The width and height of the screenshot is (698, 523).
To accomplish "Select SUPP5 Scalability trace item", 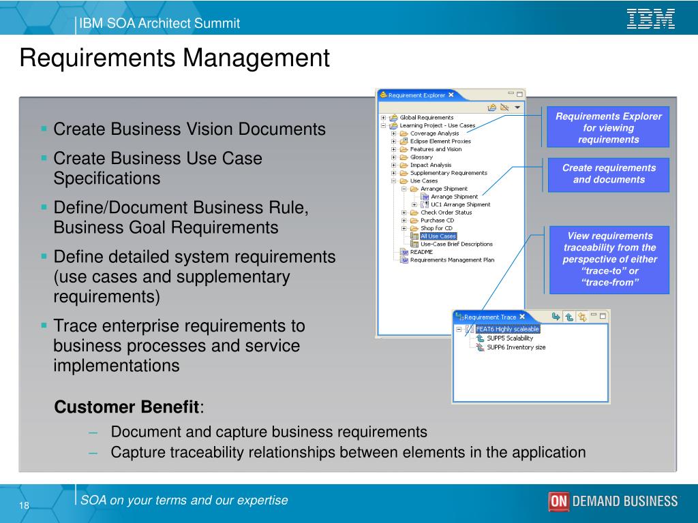I will pyautogui.click(x=510, y=338).
